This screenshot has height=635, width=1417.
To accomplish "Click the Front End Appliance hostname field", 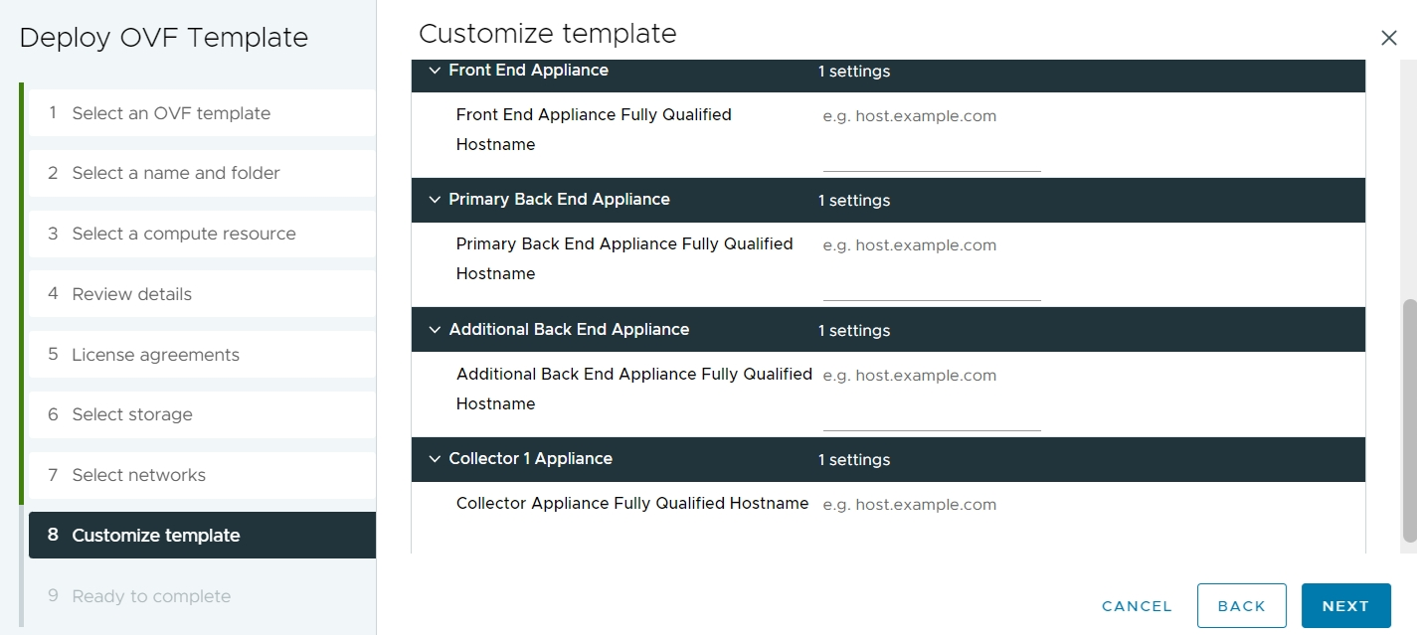I will point(930,129).
